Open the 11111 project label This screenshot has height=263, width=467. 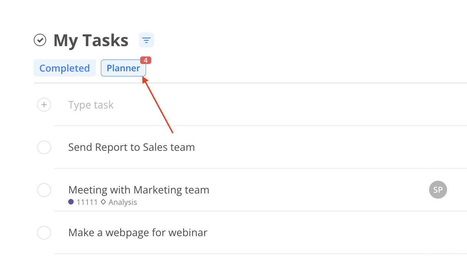[87, 202]
